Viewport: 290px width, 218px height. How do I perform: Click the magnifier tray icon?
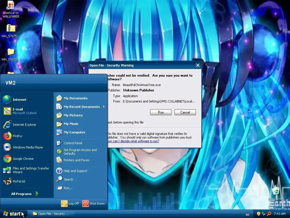(x=269, y=214)
